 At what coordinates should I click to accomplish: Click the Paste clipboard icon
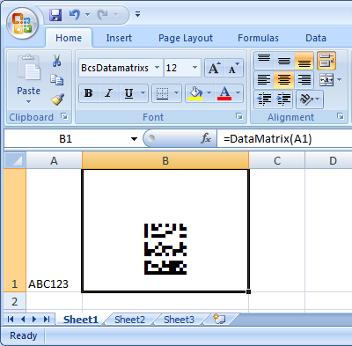29,68
